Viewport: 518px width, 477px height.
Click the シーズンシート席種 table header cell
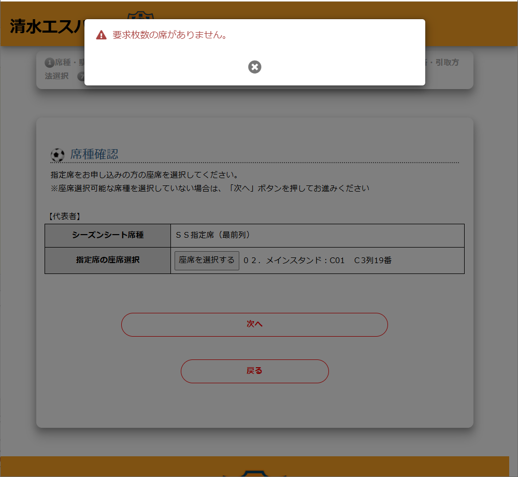click(107, 235)
